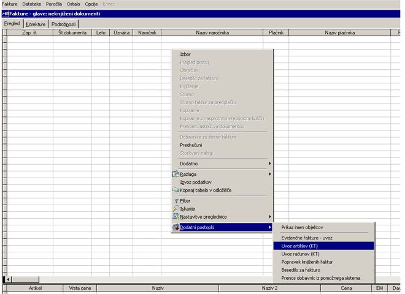Viewport: 405px width, 294px height.
Task: Click the Nastavitve preglednice icon
Action: (175, 217)
